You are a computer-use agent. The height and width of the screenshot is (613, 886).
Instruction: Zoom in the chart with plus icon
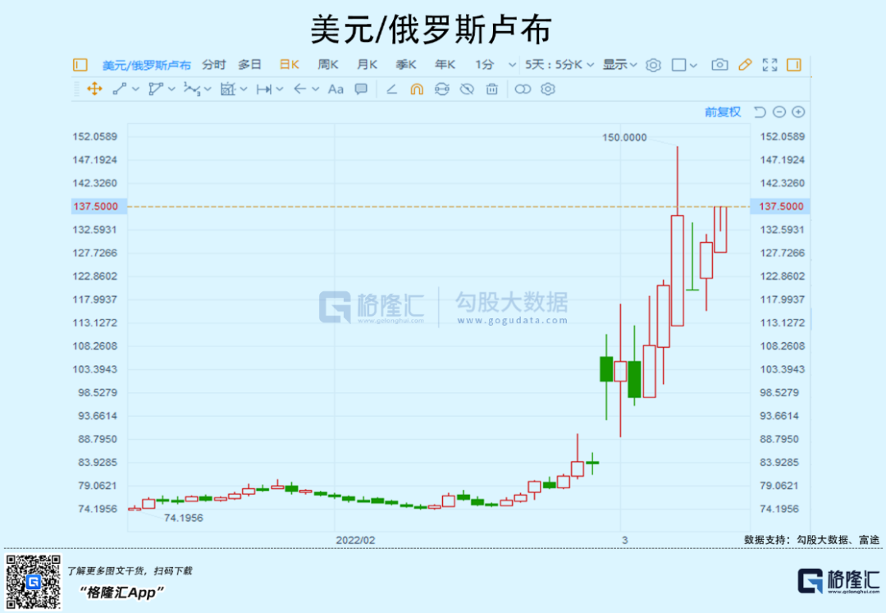coord(798,112)
